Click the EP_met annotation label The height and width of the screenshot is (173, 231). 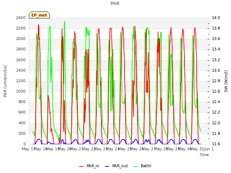(x=39, y=15)
